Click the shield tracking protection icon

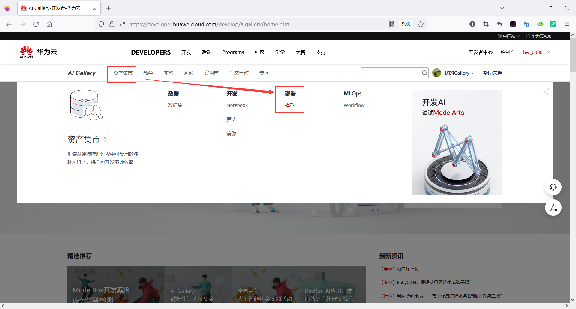(101, 24)
